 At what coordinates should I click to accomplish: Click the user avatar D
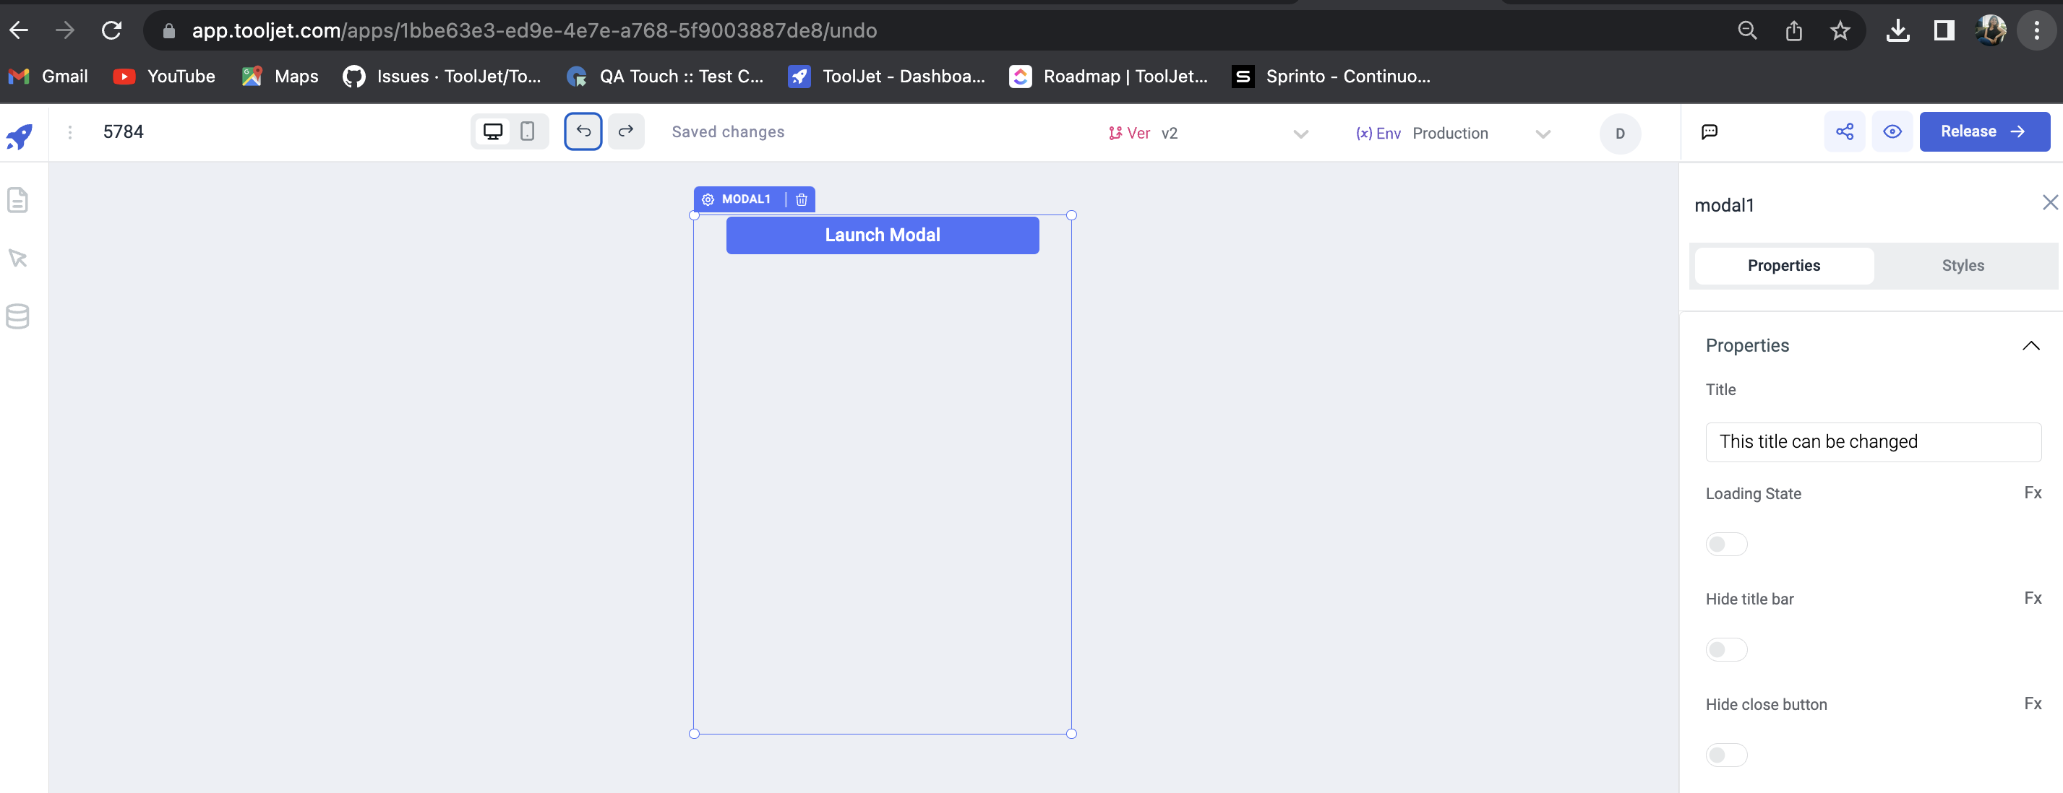[x=1619, y=134]
